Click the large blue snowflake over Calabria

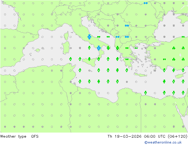(99, 48)
